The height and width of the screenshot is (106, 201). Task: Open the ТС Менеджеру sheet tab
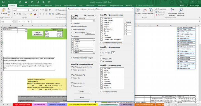point(126,105)
